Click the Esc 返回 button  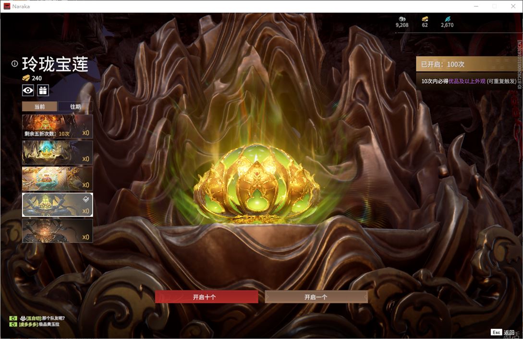503,332
